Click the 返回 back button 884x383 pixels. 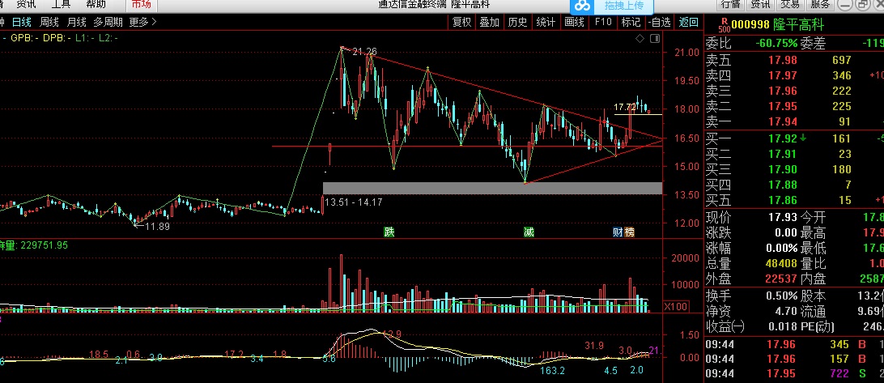click(x=688, y=22)
